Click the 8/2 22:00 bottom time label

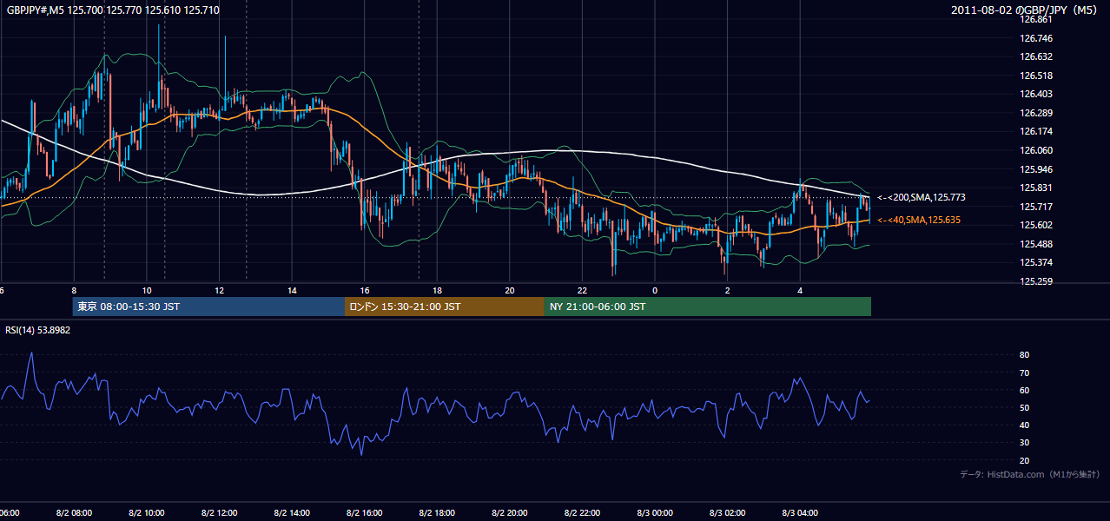coord(582,513)
